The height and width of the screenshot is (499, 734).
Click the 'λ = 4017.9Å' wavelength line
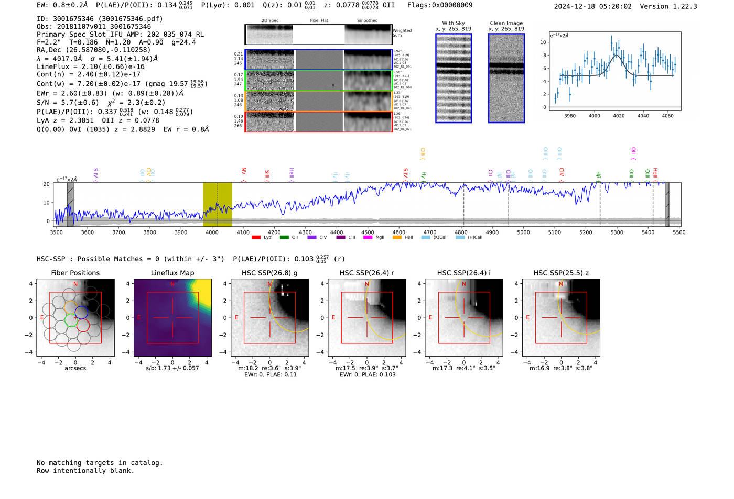coord(97,59)
